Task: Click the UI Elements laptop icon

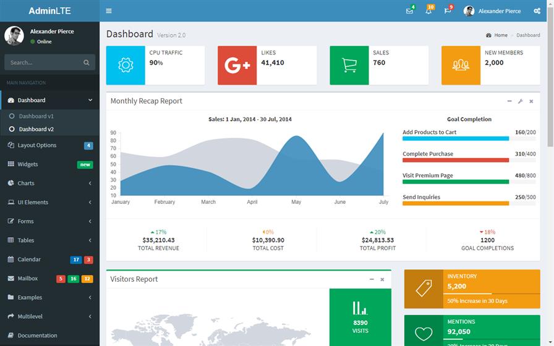Action: pyautogui.click(x=11, y=202)
